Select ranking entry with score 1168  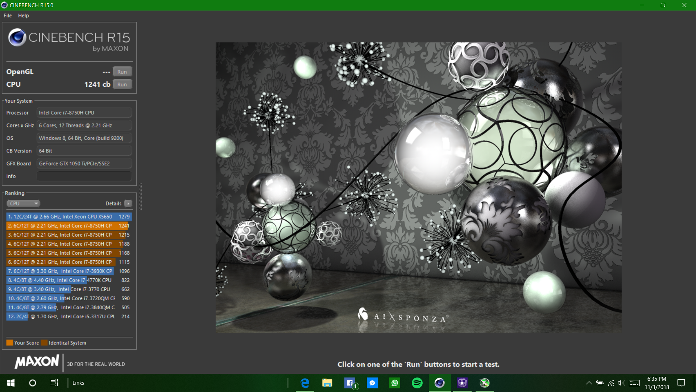(69, 253)
